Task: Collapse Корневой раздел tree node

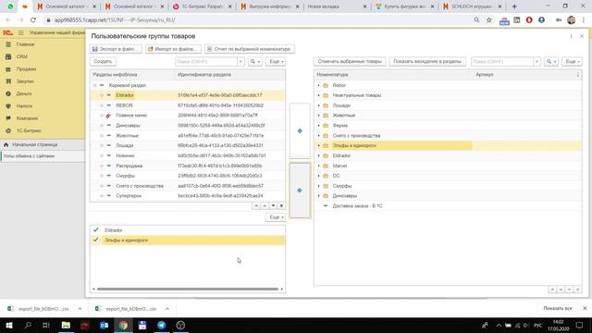Action: [95, 85]
